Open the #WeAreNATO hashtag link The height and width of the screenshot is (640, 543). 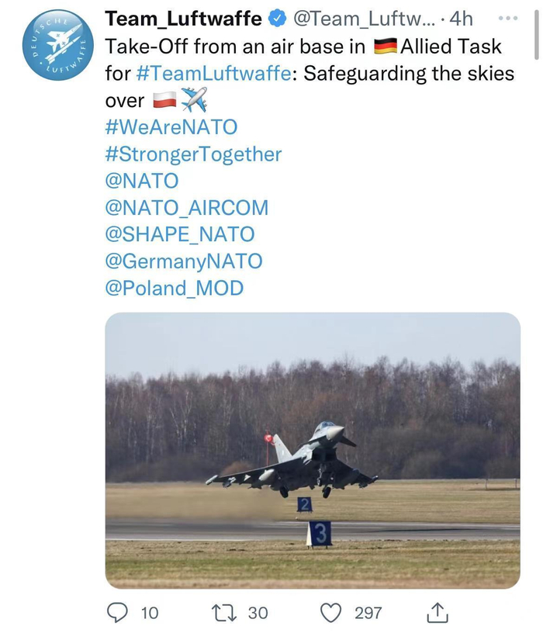tap(171, 127)
